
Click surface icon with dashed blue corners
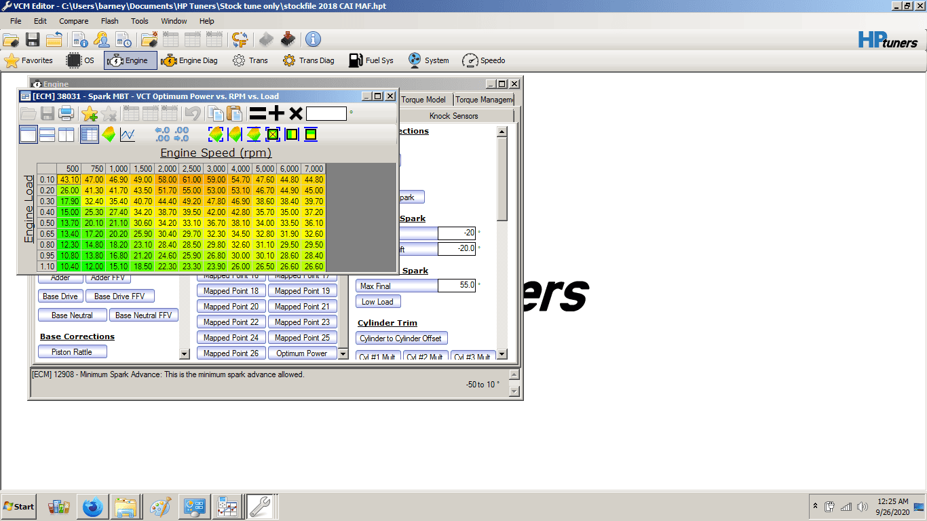216,134
